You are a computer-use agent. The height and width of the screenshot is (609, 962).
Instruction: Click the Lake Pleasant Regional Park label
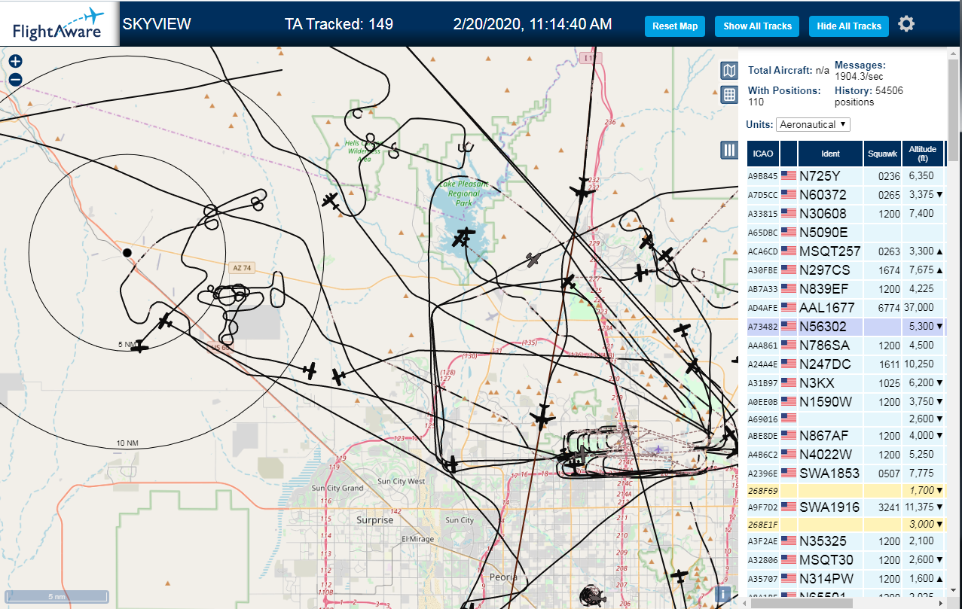pos(464,193)
